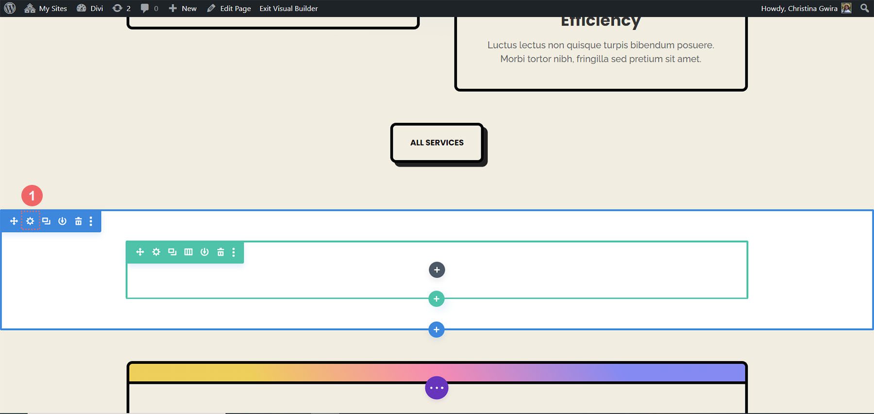Expand more options in green row toolbar
This screenshot has height=414, width=874.
(x=234, y=252)
